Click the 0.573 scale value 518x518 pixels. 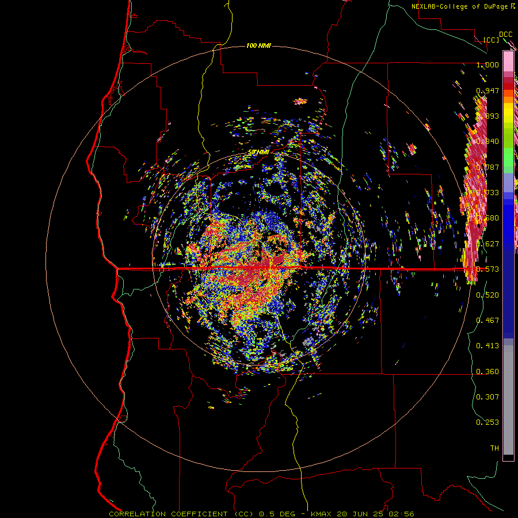487,269
